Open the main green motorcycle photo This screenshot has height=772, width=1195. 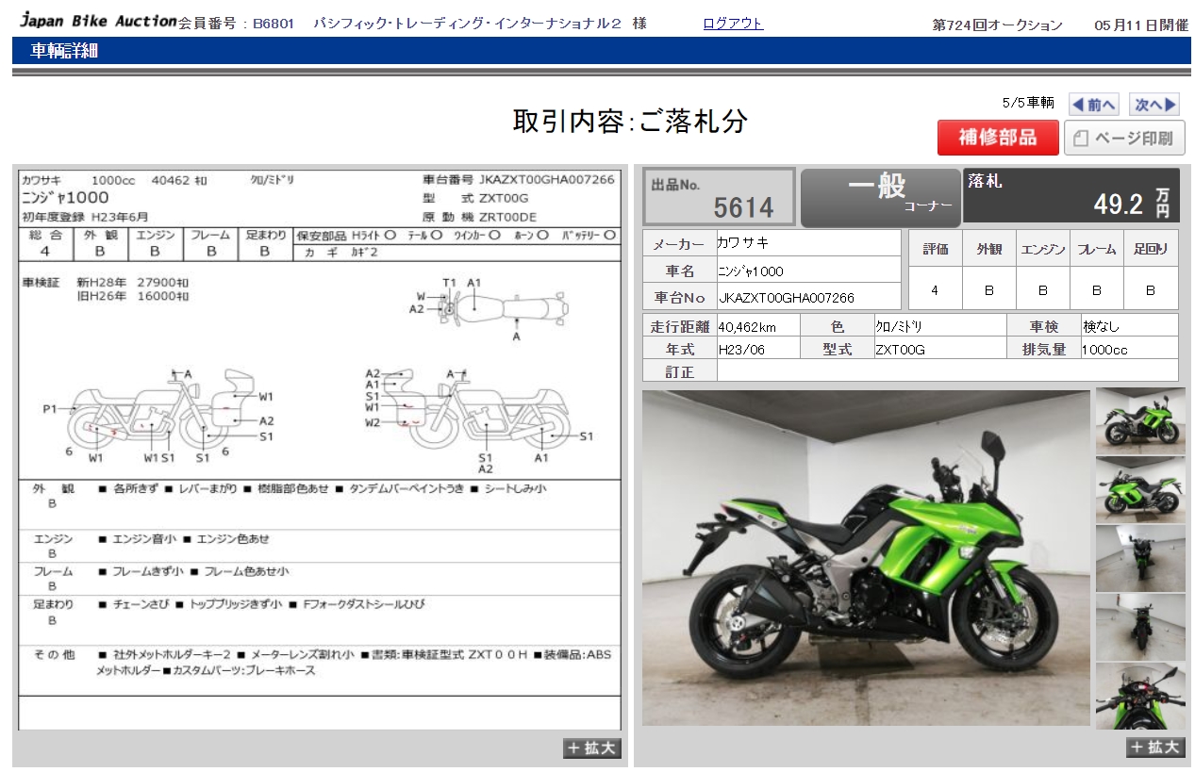coord(866,558)
